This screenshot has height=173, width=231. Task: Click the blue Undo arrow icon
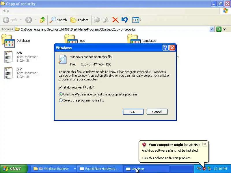pos(125,20)
